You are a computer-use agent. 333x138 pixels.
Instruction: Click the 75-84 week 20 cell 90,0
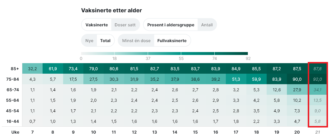tap(297, 79)
